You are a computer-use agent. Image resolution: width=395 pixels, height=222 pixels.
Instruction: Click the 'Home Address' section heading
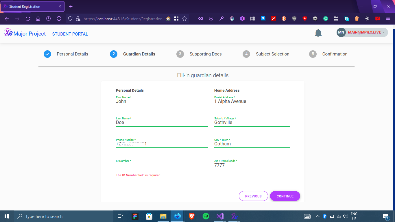[227, 90]
